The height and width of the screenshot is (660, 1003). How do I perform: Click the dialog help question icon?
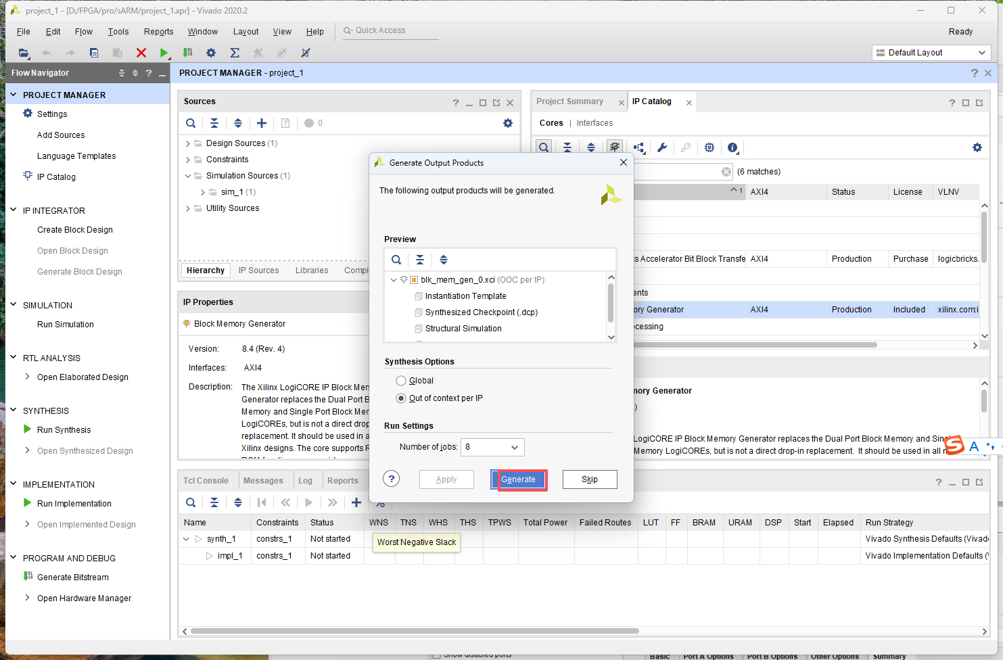pos(391,479)
